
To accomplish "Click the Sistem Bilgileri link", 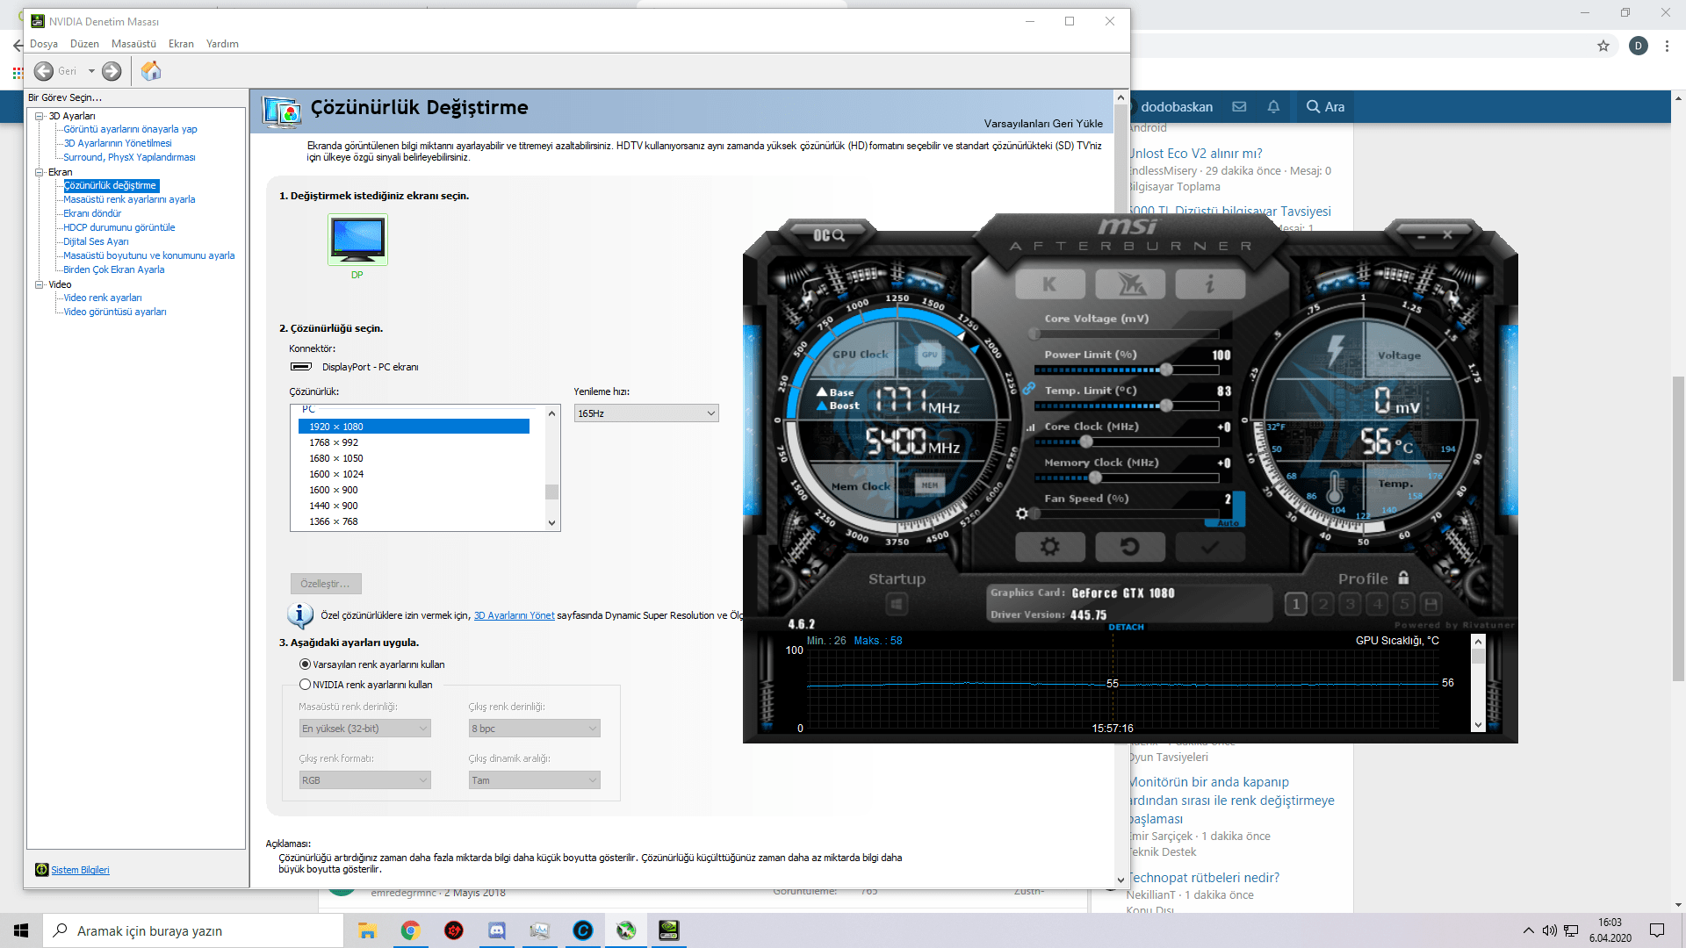I will 80,870.
